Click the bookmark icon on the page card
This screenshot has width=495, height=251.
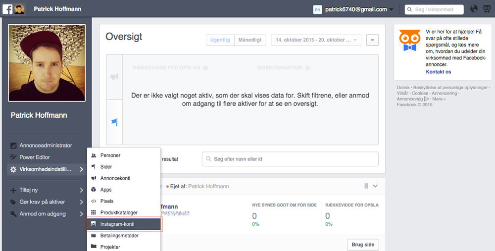pyautogui.click(x=366, y=186)
